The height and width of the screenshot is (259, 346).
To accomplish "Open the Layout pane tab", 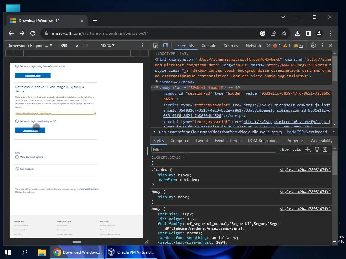I will pyautogui.click(x=202, y=141).
